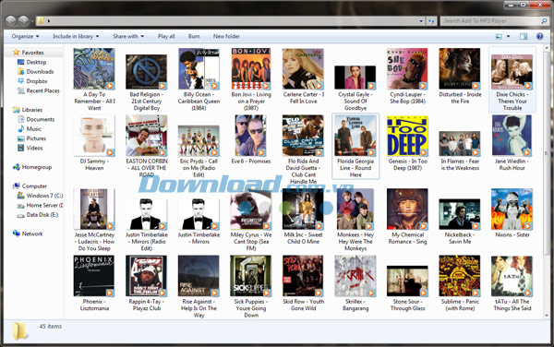This screenshot has width=554, height=347.
Task: Select Network in the sidebar
Action: tap(28, 233)
